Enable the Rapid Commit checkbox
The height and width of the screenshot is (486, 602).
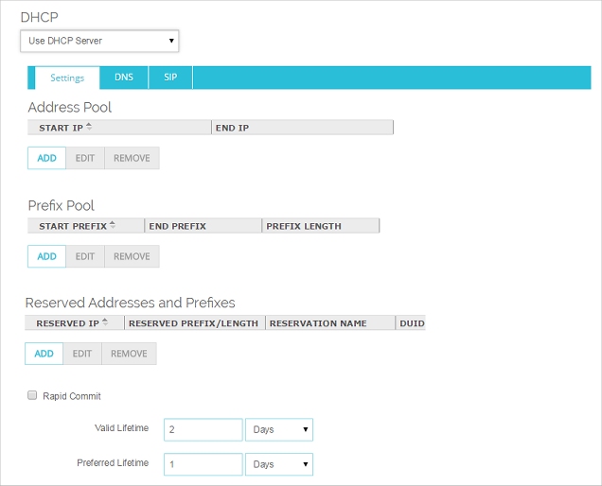[x=32, y=396]
